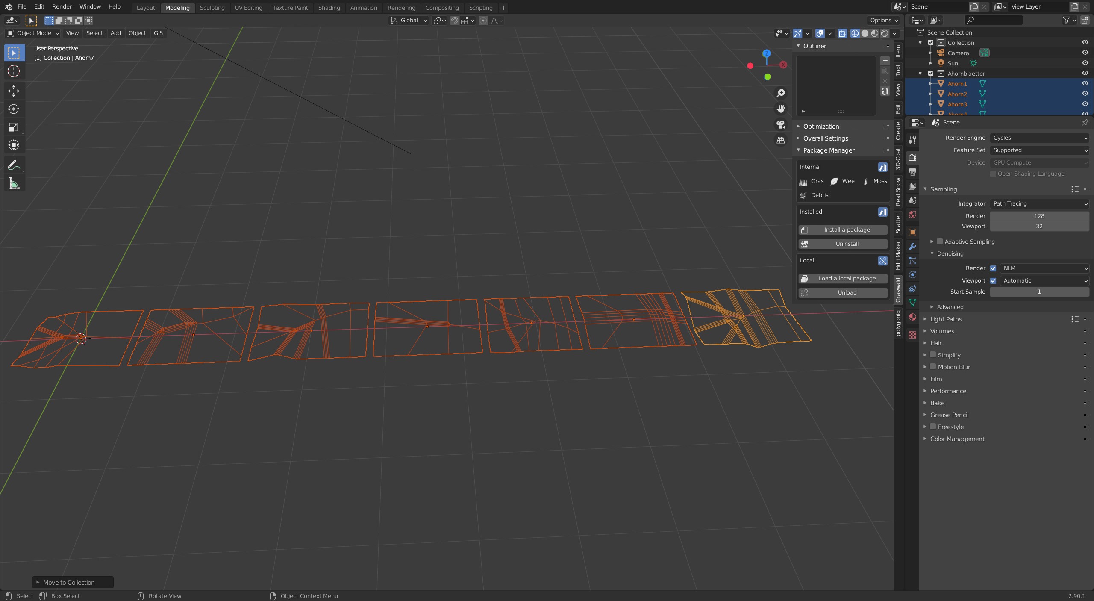Uncheck Render denoising checkbox

[993, 268]
